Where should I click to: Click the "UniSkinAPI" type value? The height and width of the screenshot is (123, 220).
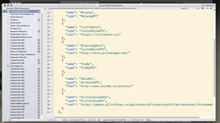pos(90,82)
